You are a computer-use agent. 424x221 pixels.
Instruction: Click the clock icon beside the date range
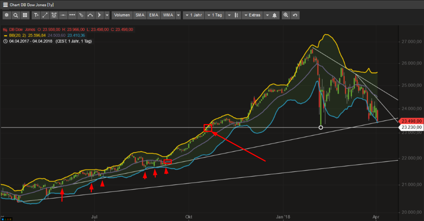[5, 41]
